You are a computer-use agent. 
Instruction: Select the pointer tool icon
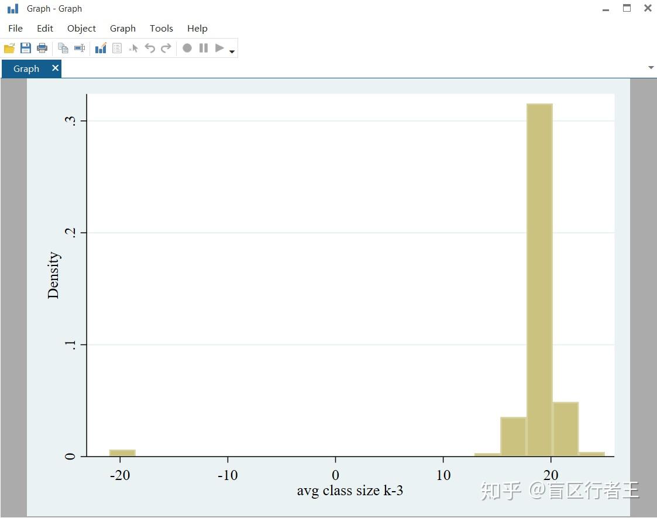point(133,48)
